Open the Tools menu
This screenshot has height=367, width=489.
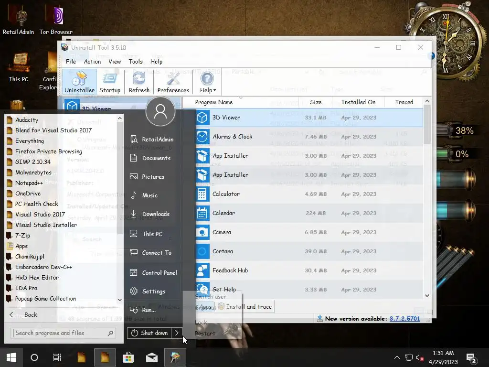(x=136, y=62)
